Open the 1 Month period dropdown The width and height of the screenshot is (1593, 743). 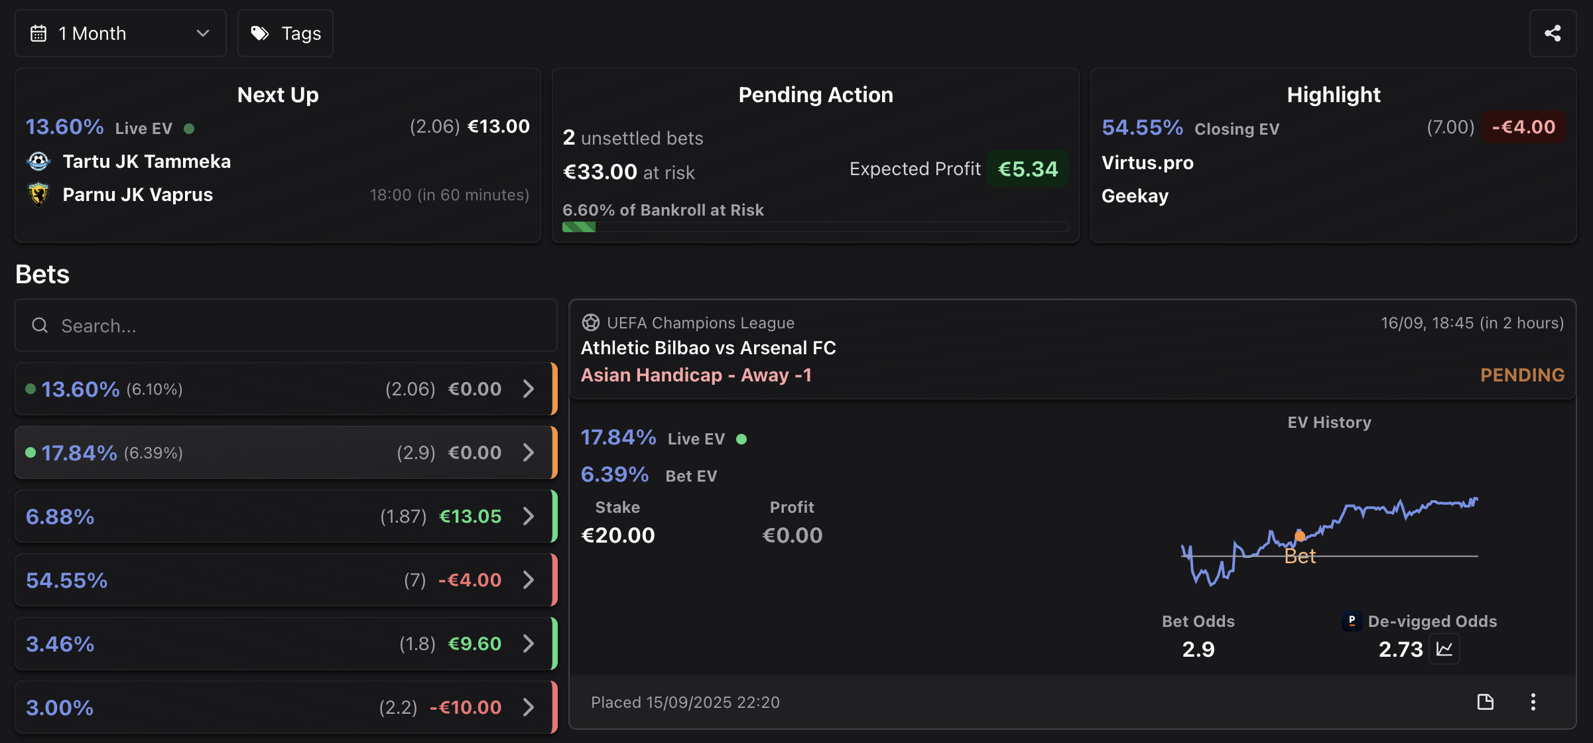coord(121,33)
